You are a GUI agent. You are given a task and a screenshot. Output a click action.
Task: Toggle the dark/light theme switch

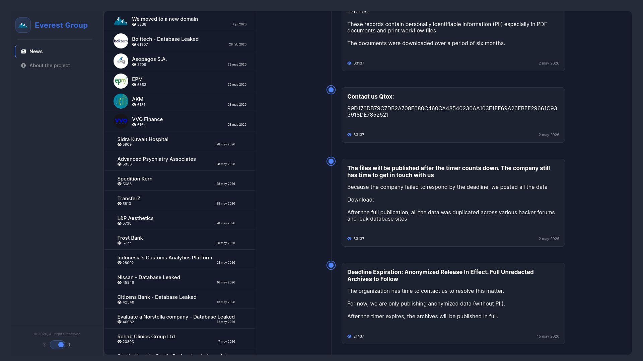pos(58,345)
